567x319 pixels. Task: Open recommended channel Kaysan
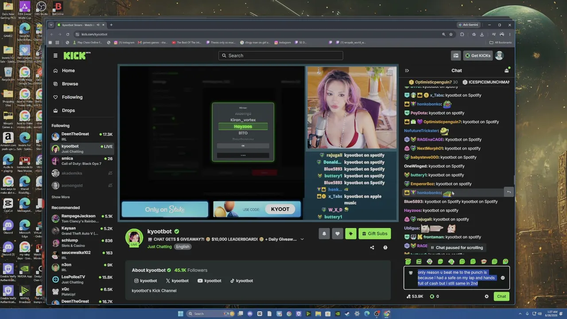click(82, 231)
